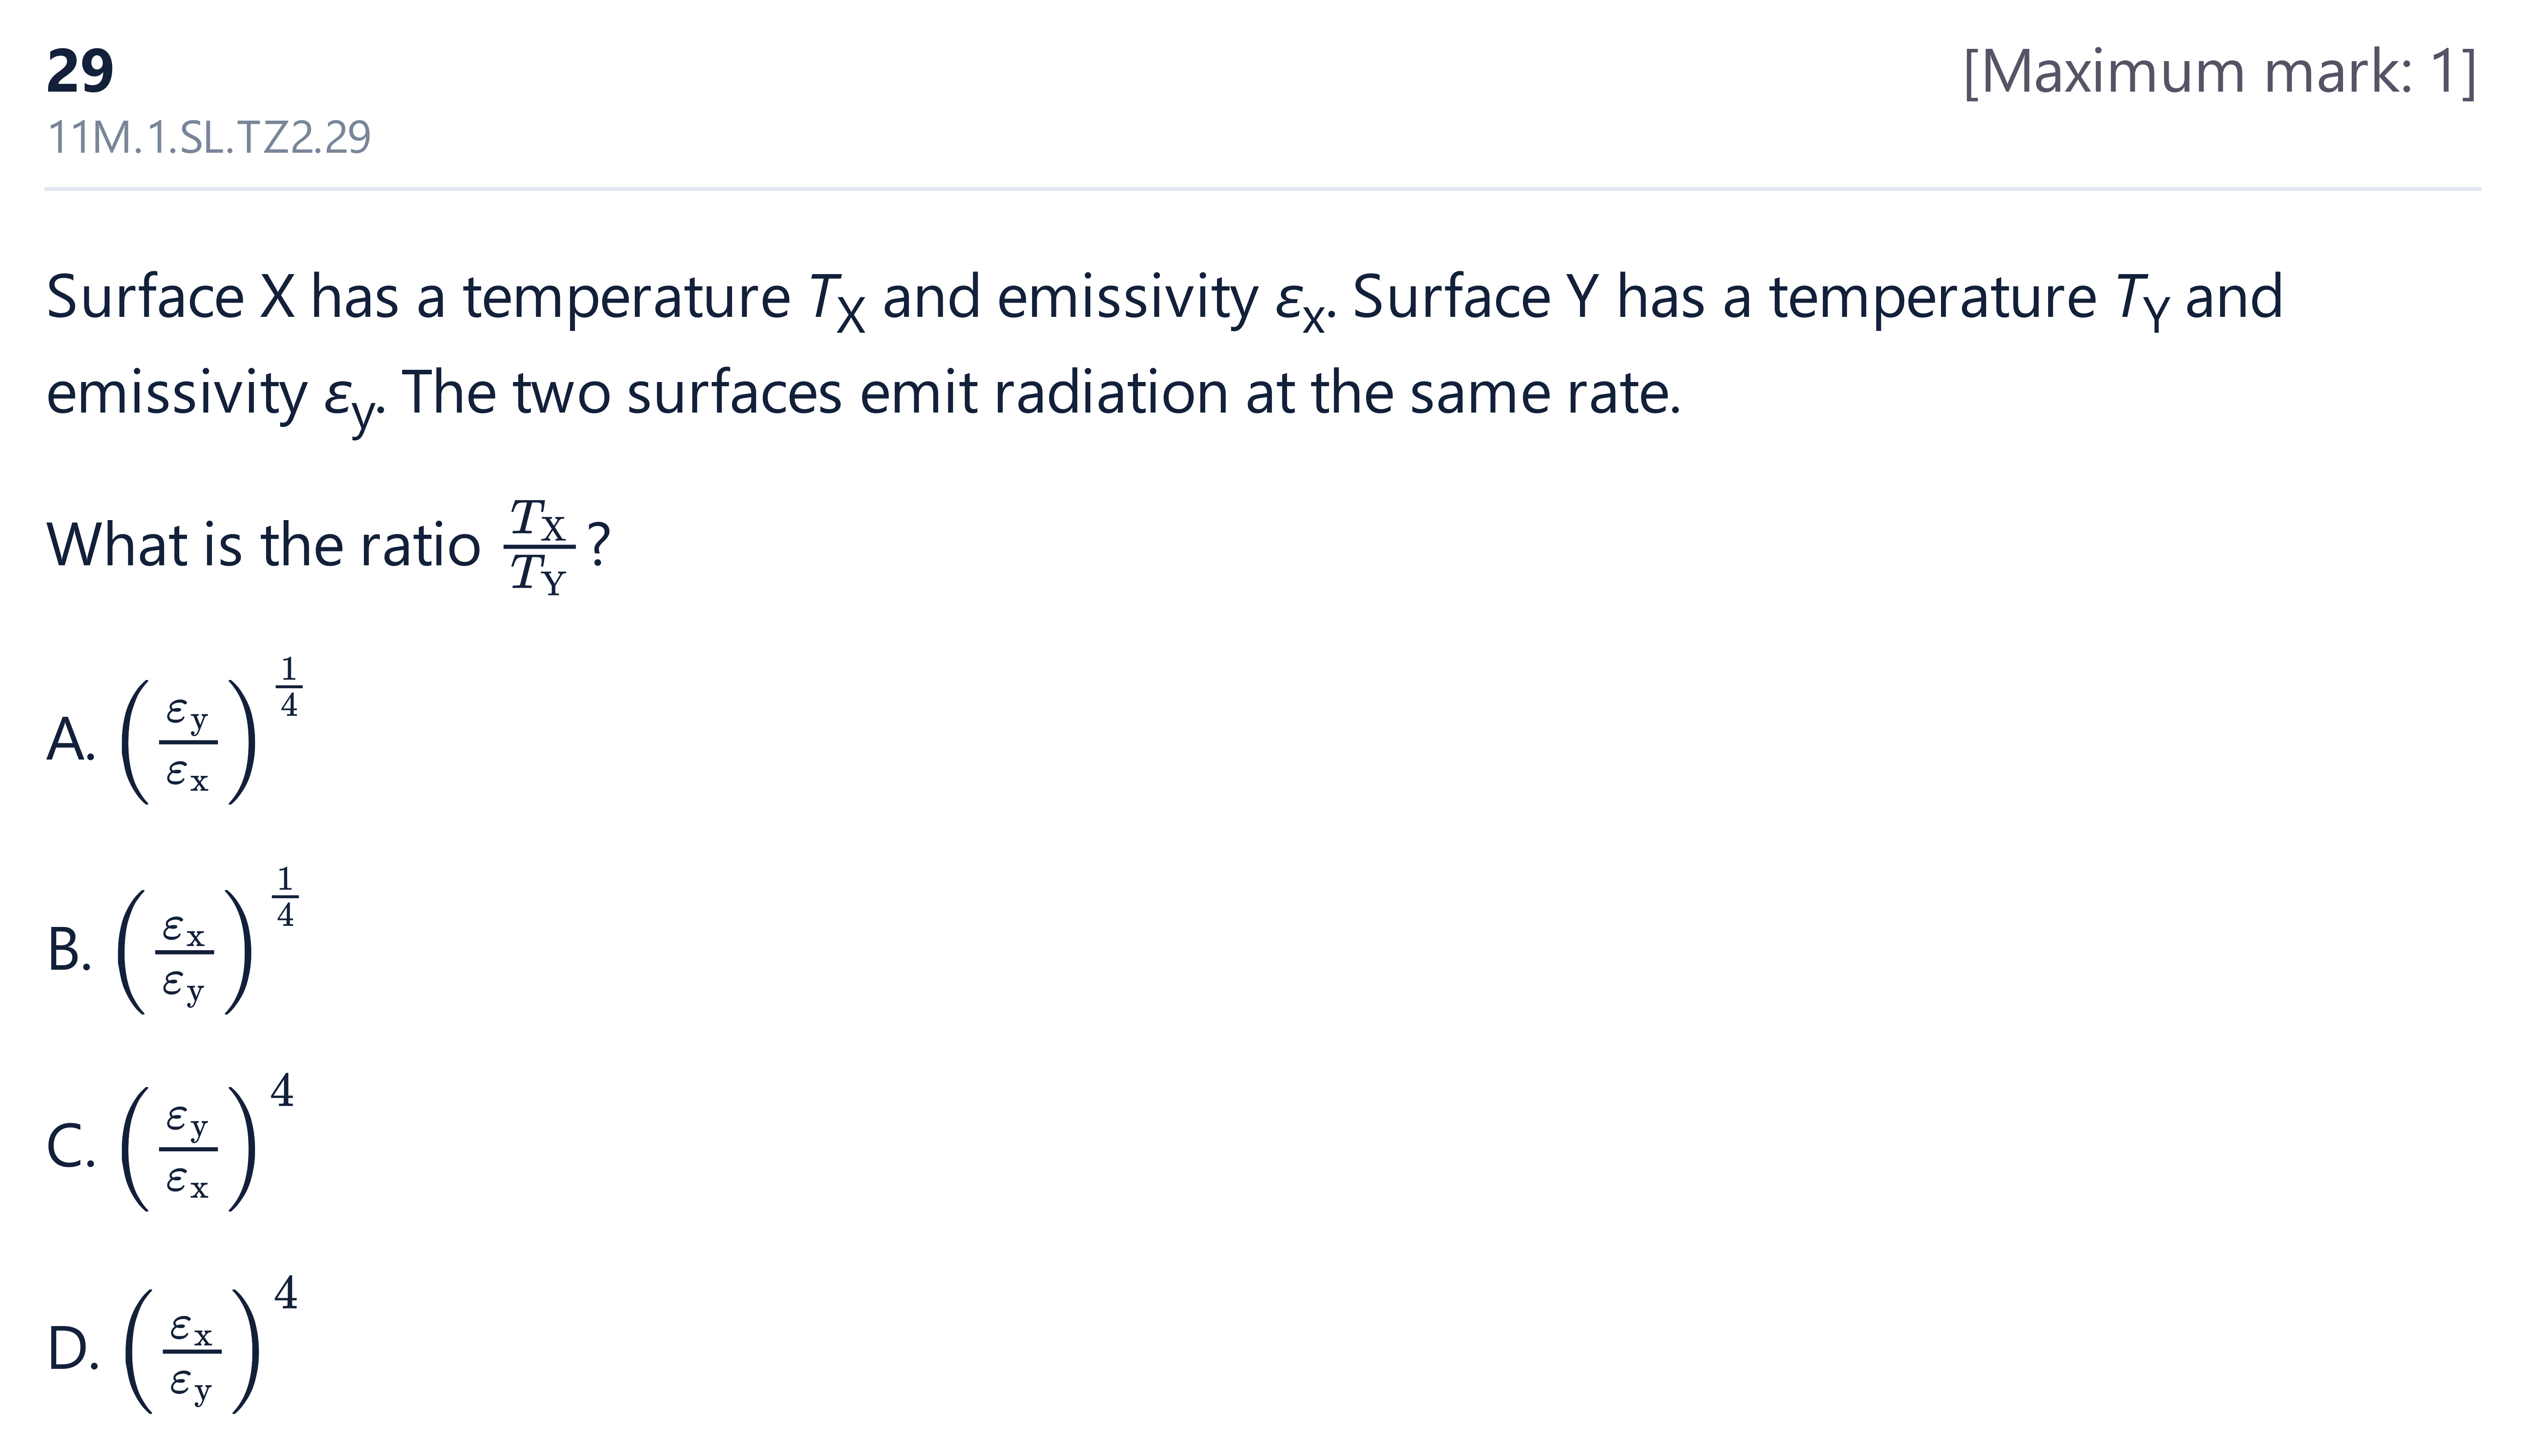The image size is (2526, 1456).
Task: Click the TX over TY ratio fraction
Action: tap(539, 546)
